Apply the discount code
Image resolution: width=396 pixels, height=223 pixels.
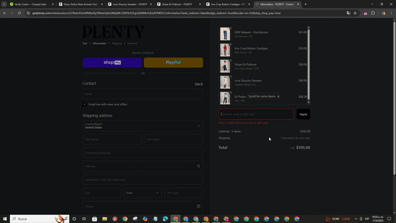[x=303, y=114]
